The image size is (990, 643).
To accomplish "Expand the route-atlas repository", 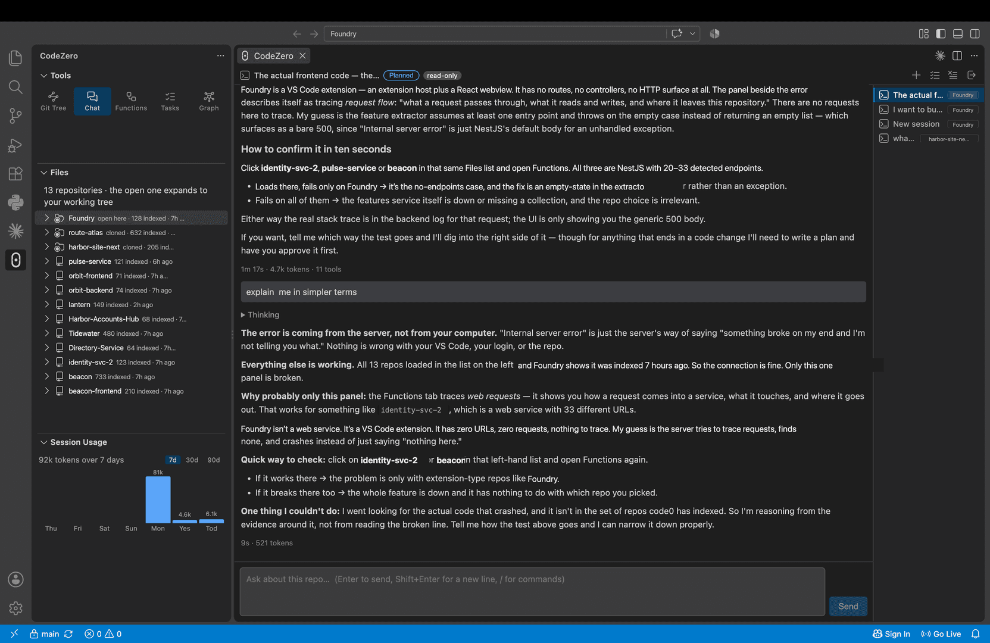I will pyautogui.click(x=47, y=233).
